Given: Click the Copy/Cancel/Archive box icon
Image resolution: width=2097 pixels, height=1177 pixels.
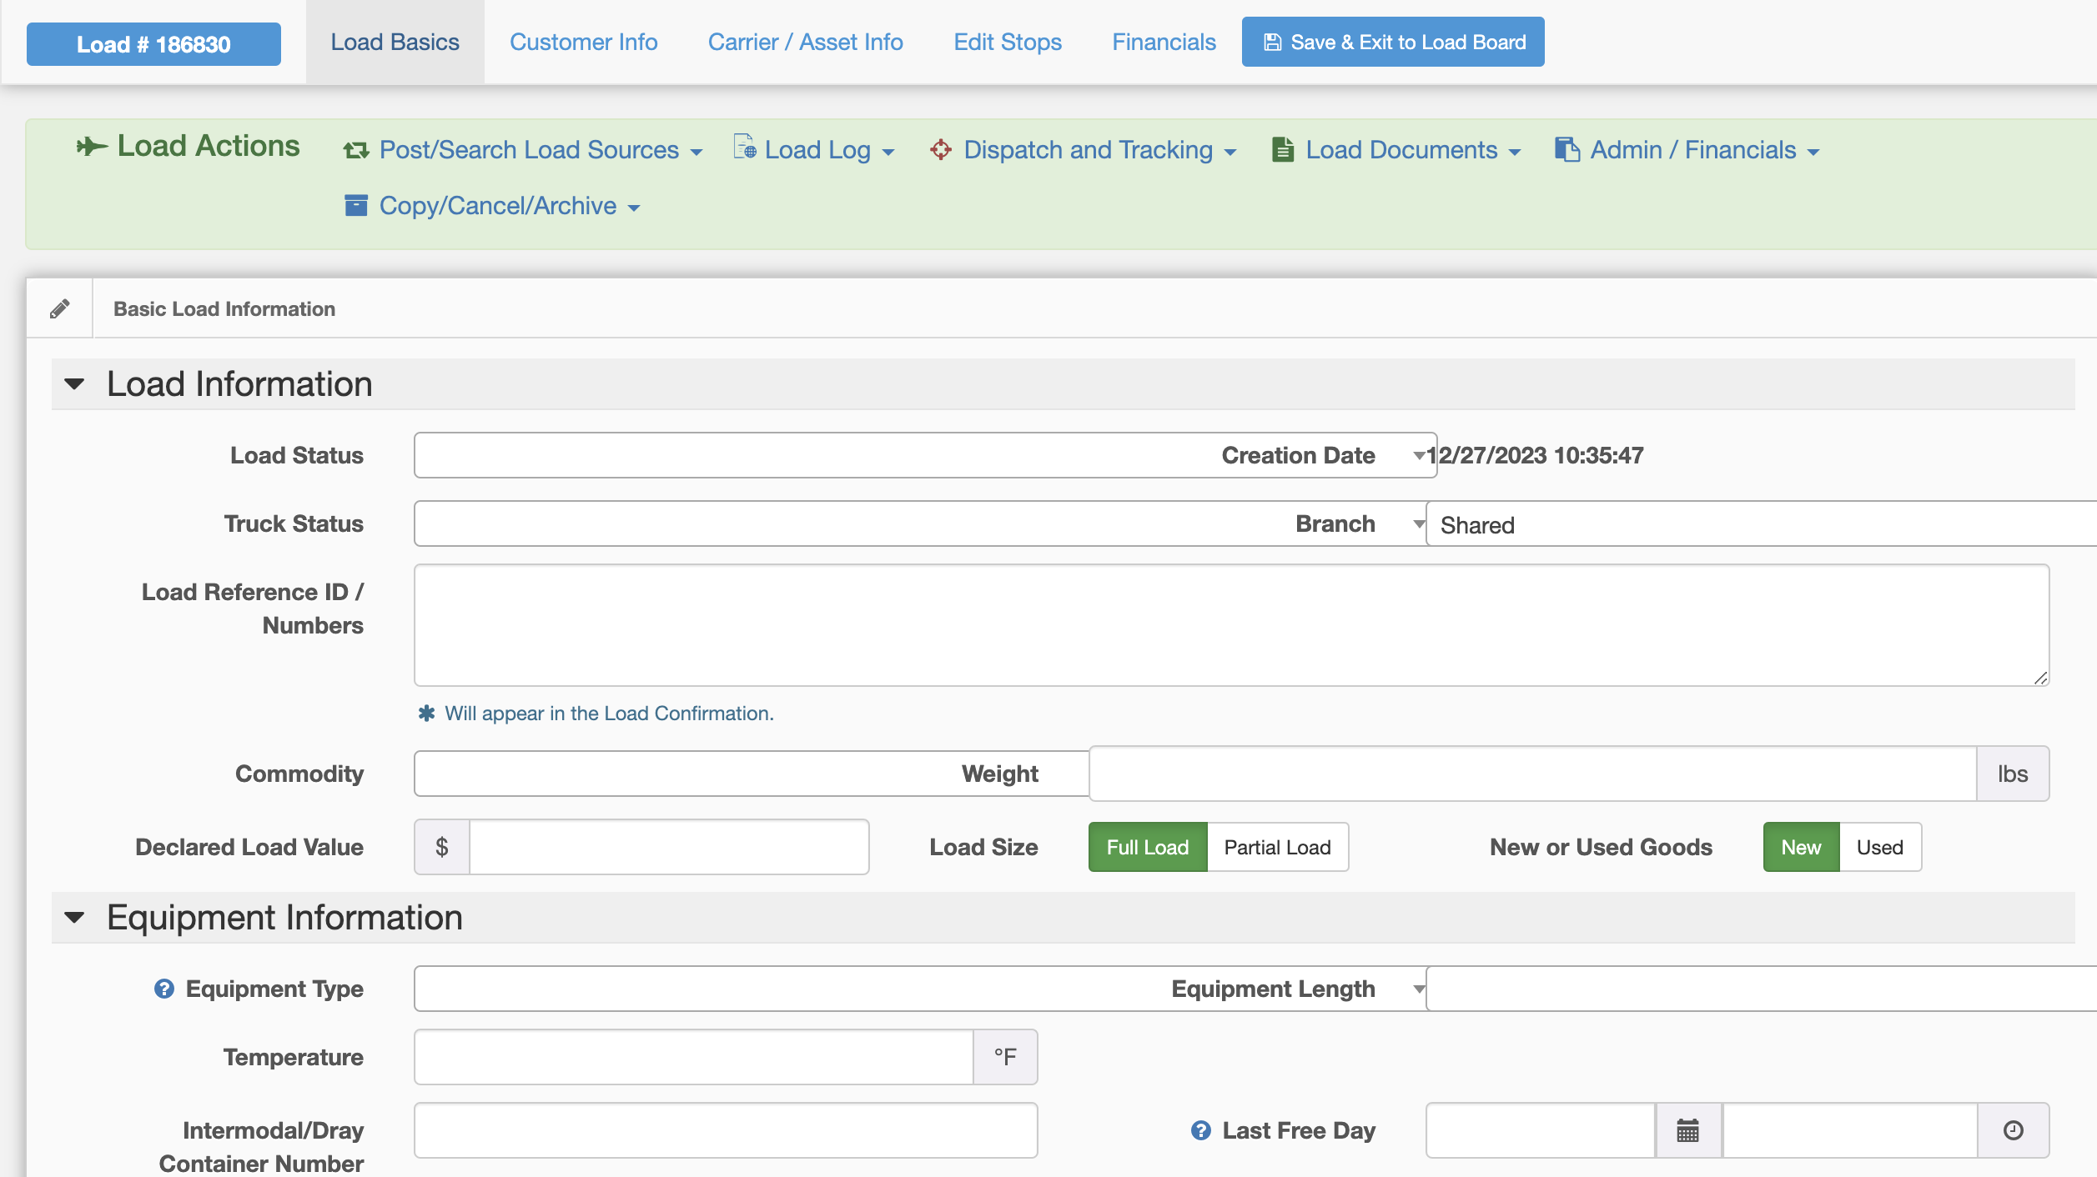Looking at the screenshot, I should (x=356, y=205).
